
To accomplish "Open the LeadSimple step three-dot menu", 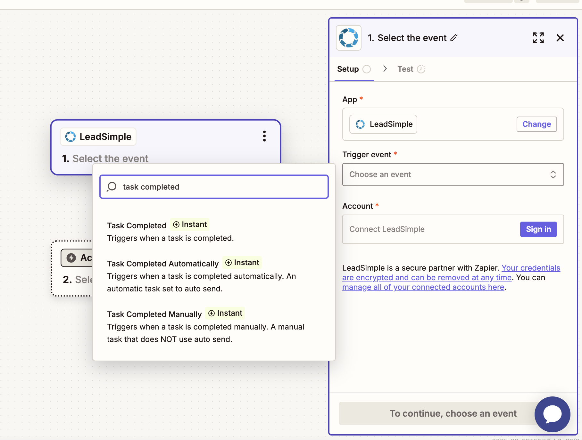I will point(264,136).
